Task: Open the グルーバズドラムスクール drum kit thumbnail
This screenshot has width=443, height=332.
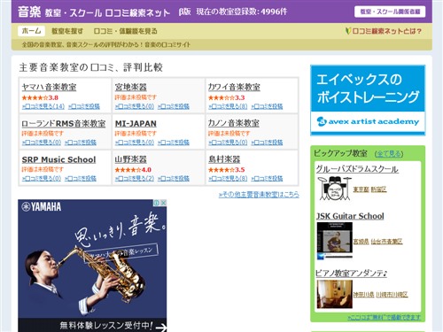Action: (x=335, y=189)
